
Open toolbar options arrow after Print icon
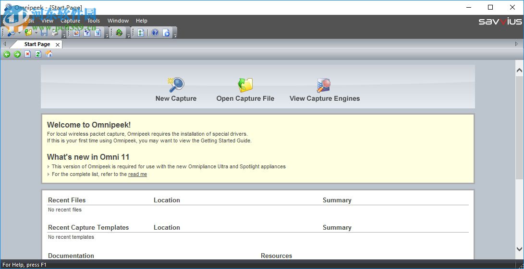point(64,35)
